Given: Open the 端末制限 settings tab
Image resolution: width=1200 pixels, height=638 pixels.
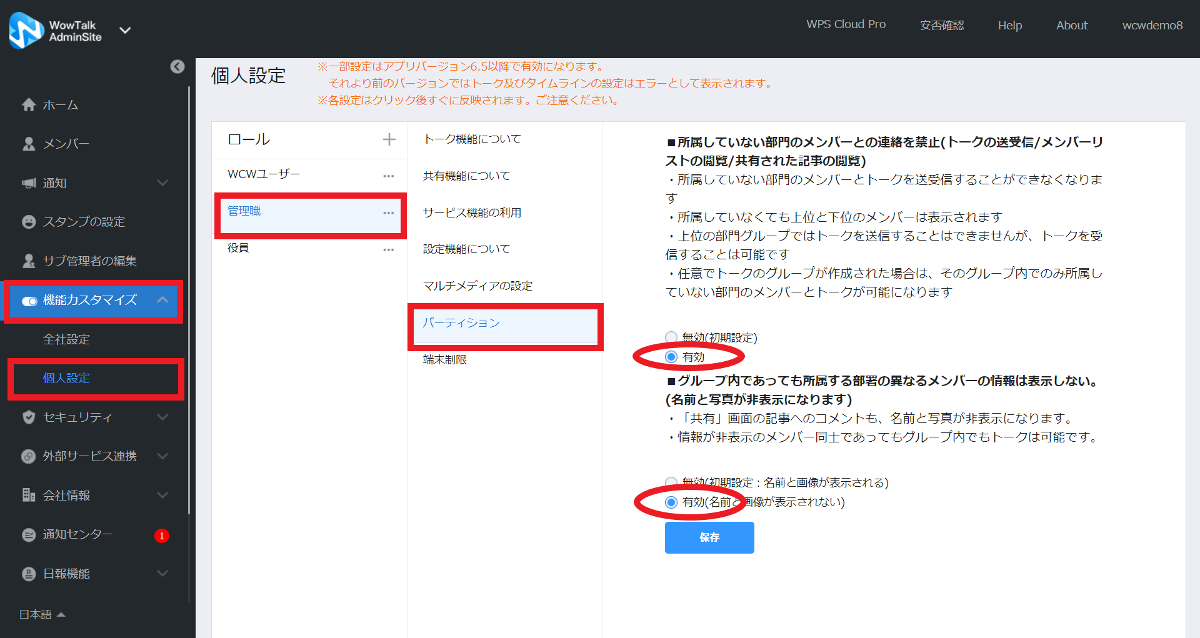Looking at the screenshot, I should (445, 360).
